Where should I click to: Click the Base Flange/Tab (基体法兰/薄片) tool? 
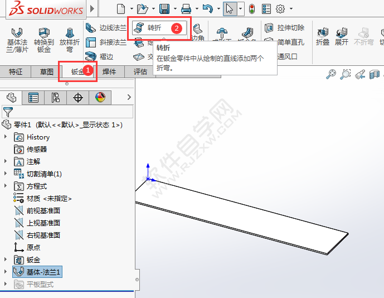(x=17, y=39)
